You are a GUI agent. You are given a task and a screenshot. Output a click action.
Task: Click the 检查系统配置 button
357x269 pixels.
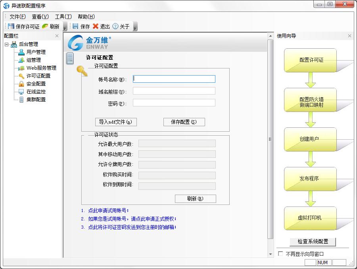(313, 242)
